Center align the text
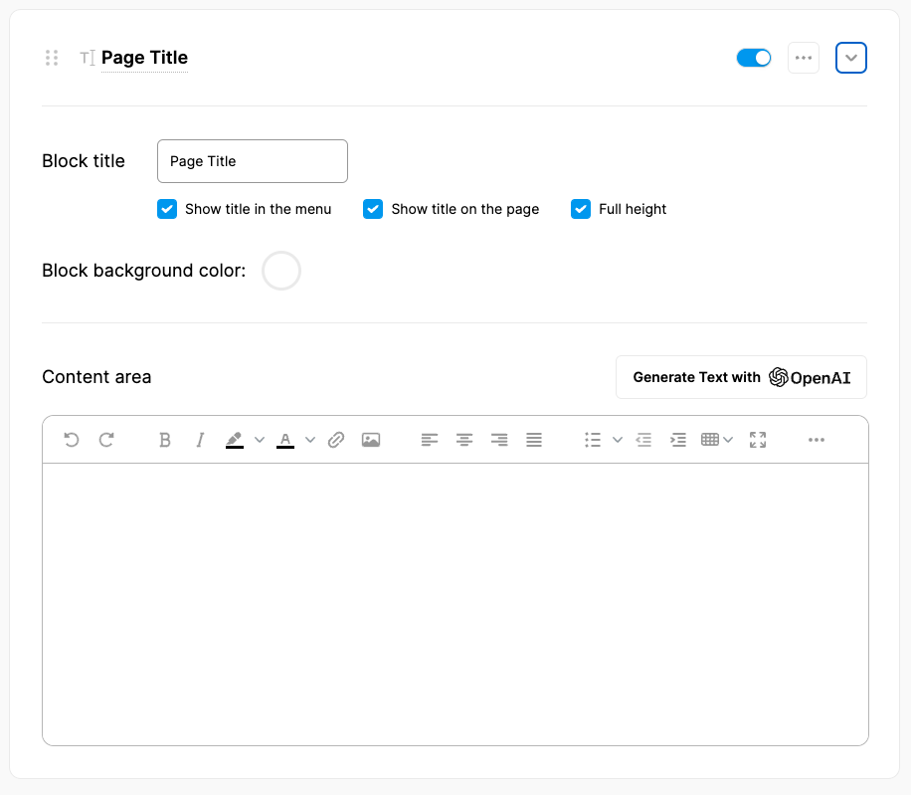 464,440
